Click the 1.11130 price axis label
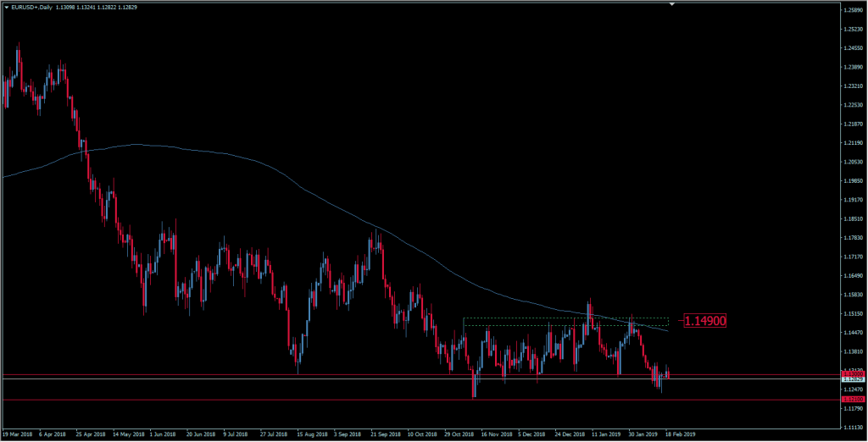The height and width of the screenshot is (442, 868). tap(854, 428)
